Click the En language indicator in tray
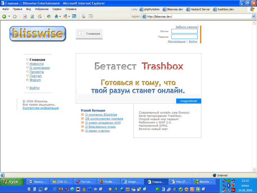The height and width of the screenshot is (193, 257). pos(233,190)
